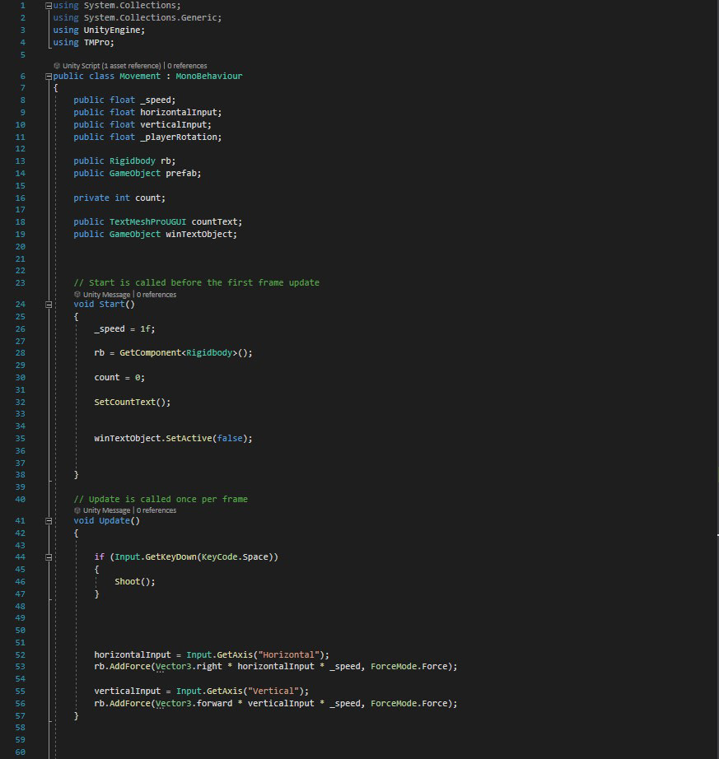Image resolution: width=719 pixels, height=759 pixels.
Task: Click the 'TextMeshProUGUI' type name
Action: click(147, 221)
